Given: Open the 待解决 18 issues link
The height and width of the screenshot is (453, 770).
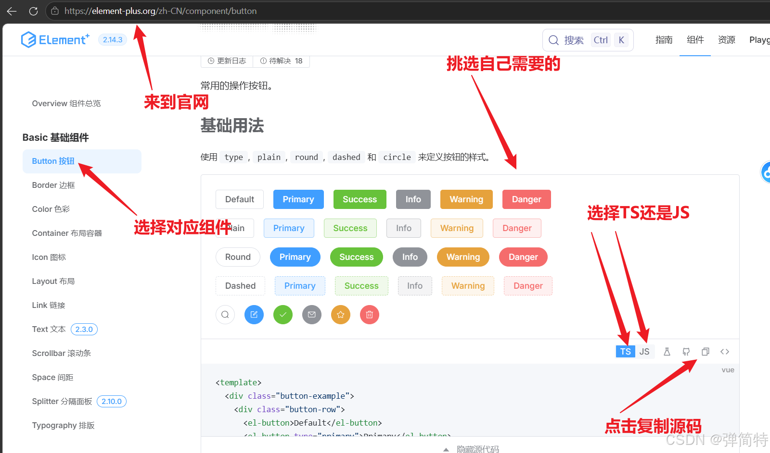Looking at the screenshot, I should click(x=282, y=61).
